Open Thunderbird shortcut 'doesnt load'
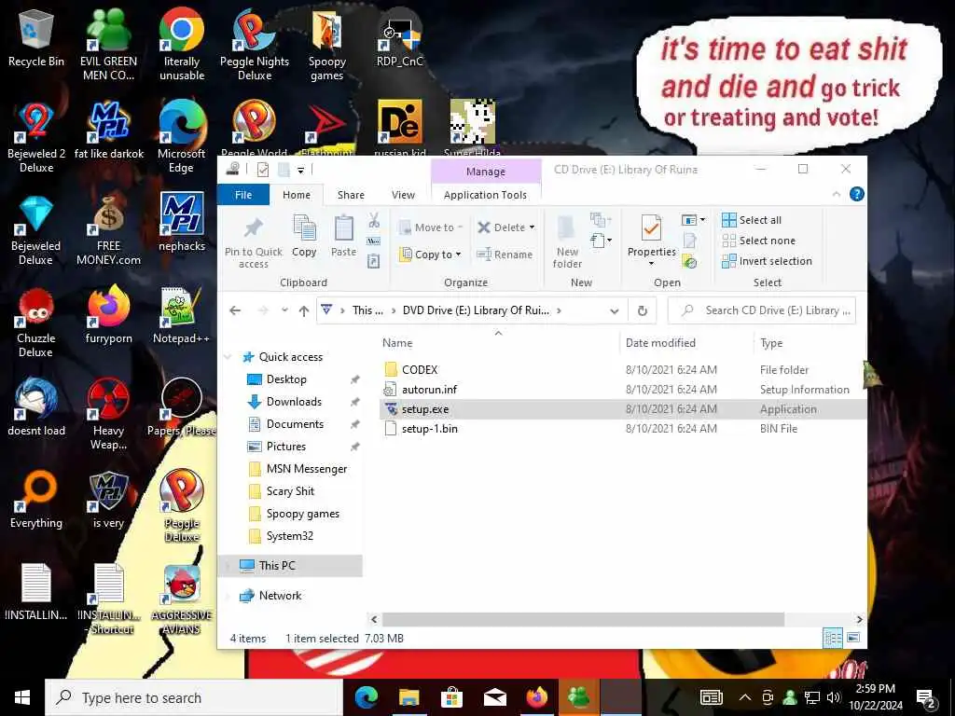Viewport: 955px width, 716px height. click(x=36, y=407)
